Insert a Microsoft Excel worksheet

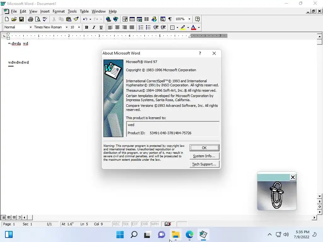(x=139, y=19)
